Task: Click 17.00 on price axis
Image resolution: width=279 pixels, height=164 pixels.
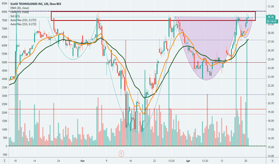Action: [x=270, y=129]
